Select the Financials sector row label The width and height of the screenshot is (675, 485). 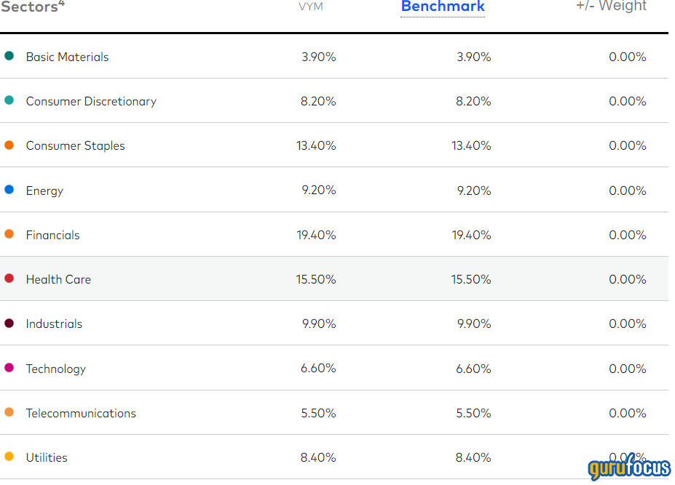[x=53, y=235]
